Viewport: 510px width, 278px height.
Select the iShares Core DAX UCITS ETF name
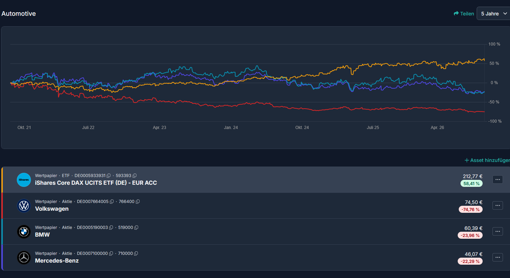pyautogui.click(x=96, y=183)
